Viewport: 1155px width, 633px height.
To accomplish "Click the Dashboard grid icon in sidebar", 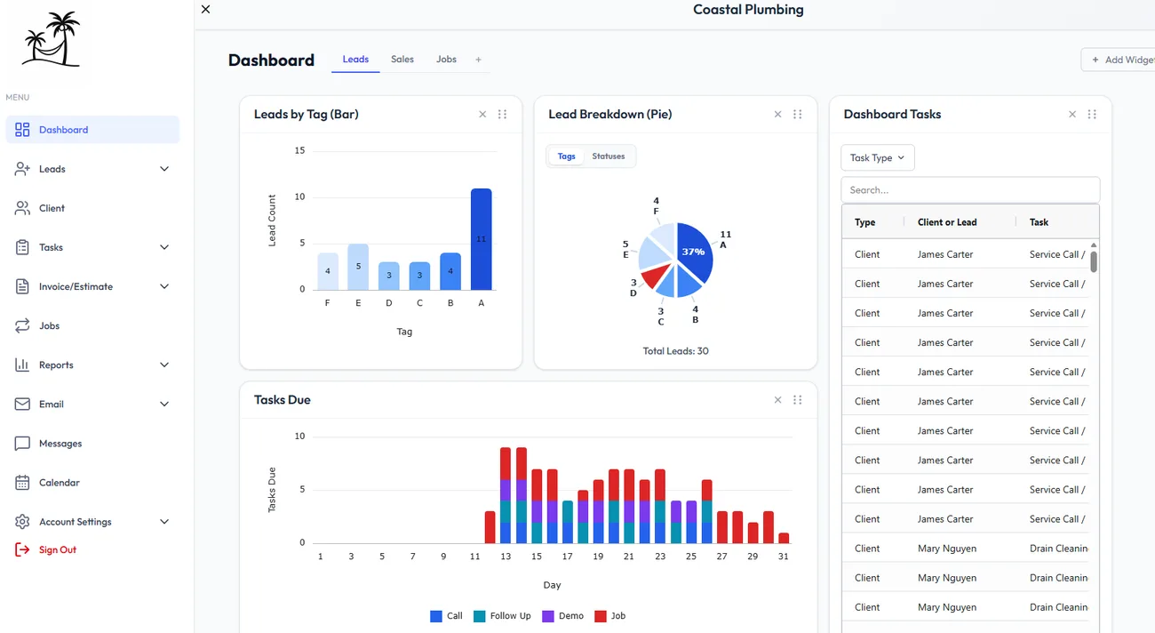I will pos(22,130).
